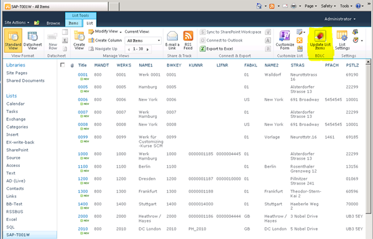Viewport: 373px width, 239px height.
Task: Click the Dresden cell in NAME1 column
Action: coord(147,179)
